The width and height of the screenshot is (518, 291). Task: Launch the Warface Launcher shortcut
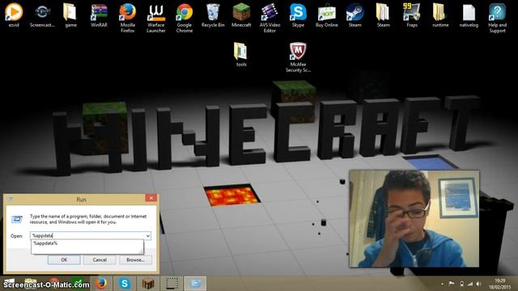click(156, 18)
